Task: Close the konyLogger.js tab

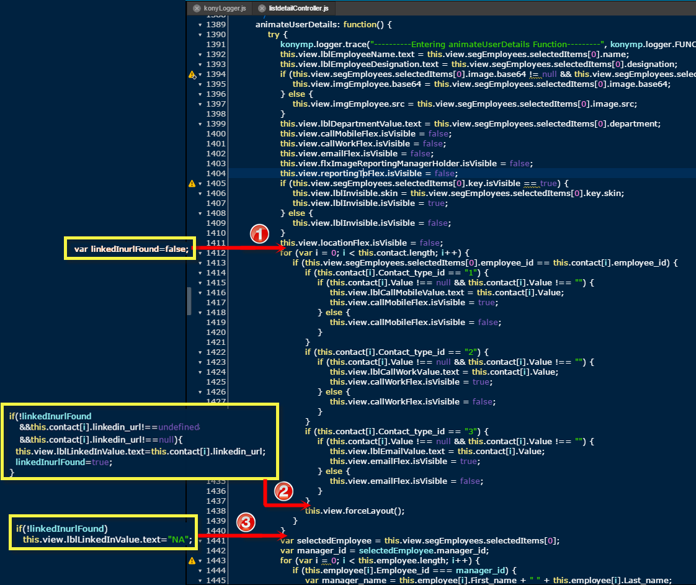Action: click(x=197, y=9)
